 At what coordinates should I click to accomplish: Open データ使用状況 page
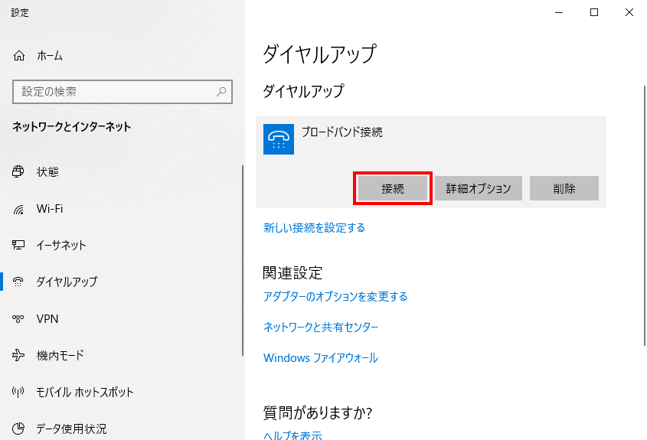pyautogui.click(x=71, y=429)
